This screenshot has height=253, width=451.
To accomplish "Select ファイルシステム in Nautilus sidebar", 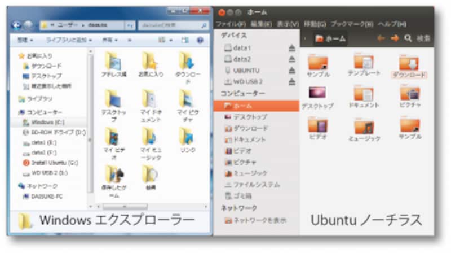I will (252, 185).
